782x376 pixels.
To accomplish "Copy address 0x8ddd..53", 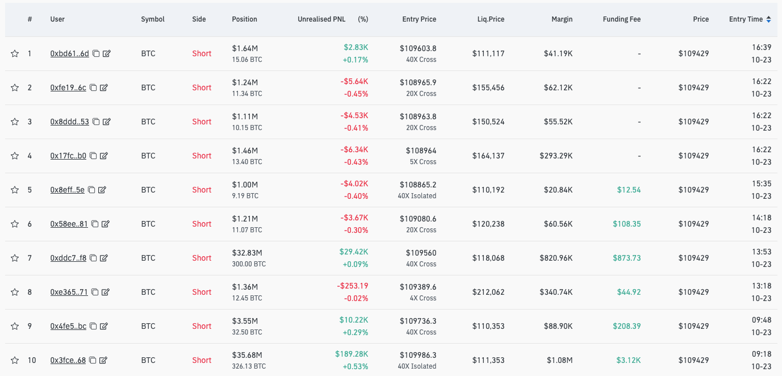I will [96, 122].
